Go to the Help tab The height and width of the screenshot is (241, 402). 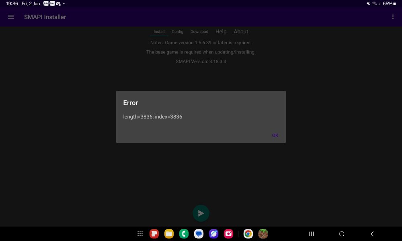pyautogui.click(x=221, y=32)
